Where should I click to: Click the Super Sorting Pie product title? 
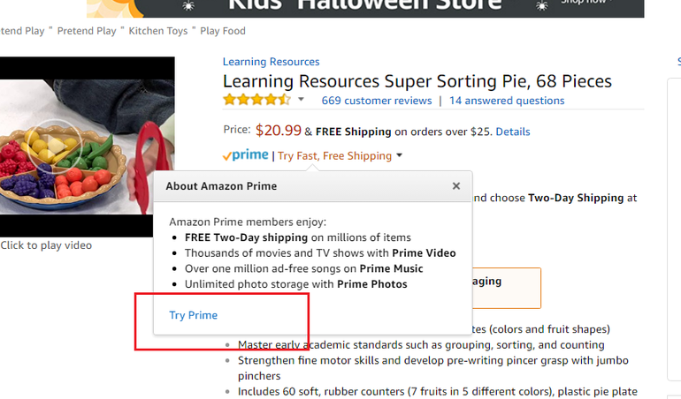coord(417,81)
